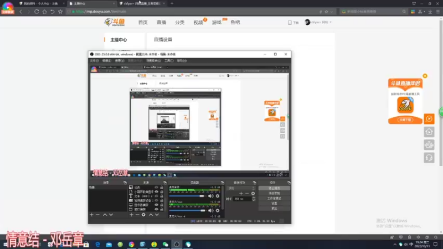Click 设置 button in OBS Controls

click(274, 204)
